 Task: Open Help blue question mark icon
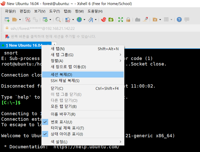click(179, 19)
